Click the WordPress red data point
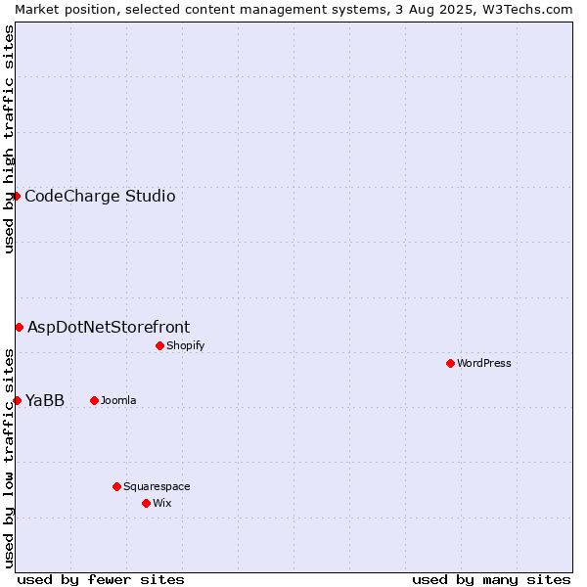 pos(450,363)
